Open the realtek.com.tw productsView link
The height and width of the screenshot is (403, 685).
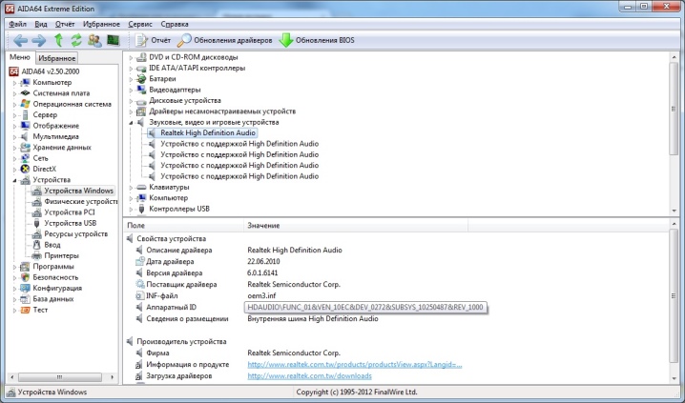pos(355,365)
